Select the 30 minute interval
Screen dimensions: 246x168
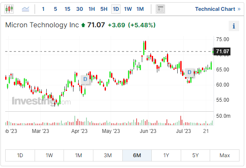pos(80,9)
